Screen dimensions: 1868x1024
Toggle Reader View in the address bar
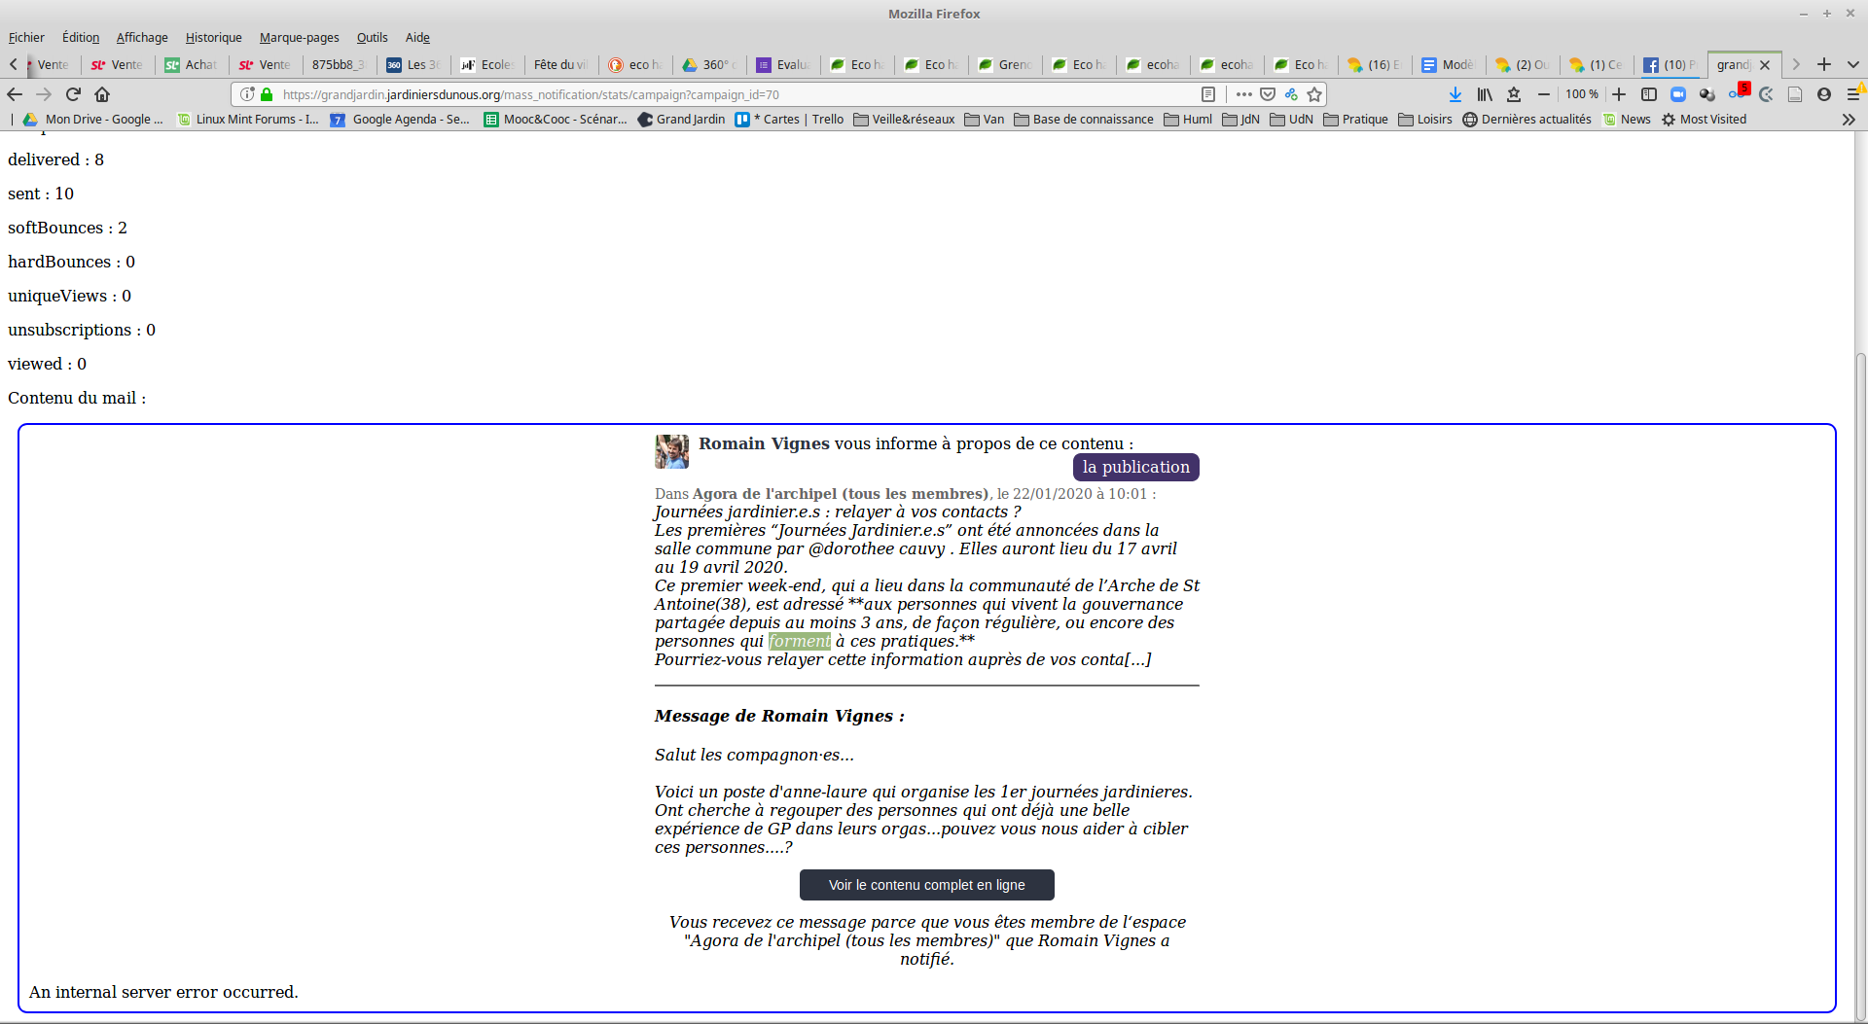point(1208,94)
